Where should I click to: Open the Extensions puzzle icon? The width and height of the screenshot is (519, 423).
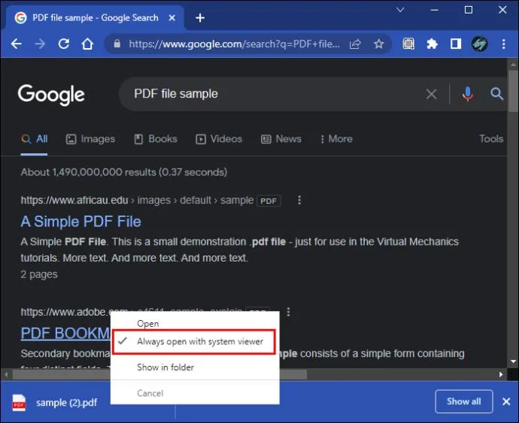[432, 44]
